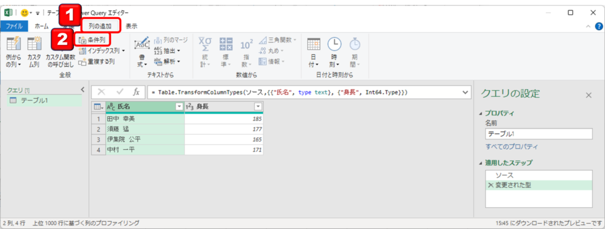Screen dimensions: 605x229
Task: Open the 氏名 column filter dropdown
Action: pos(179,107)
